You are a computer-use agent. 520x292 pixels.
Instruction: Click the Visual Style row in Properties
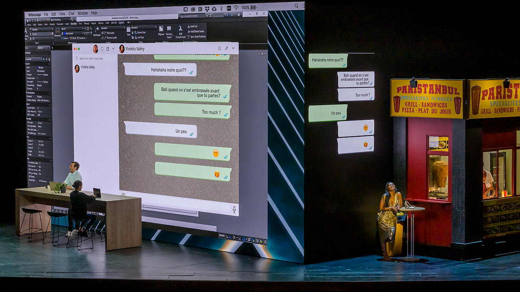pyautogui.click(x=39, y=180)
